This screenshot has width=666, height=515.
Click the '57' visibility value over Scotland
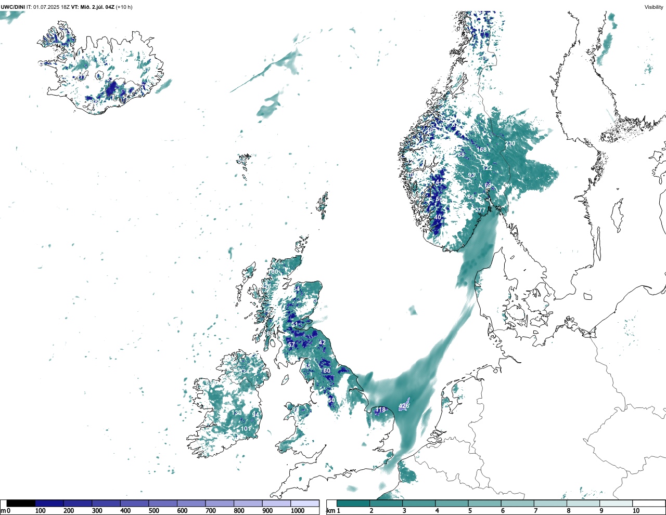[291, 345]
